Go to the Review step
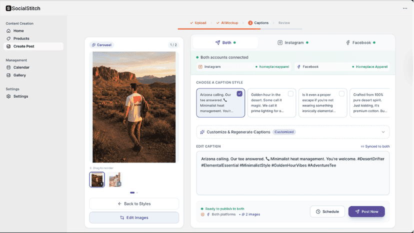The image size is (414, 233). click(x=284, y=23)
